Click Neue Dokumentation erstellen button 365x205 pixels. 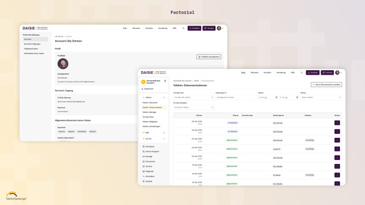326,85
